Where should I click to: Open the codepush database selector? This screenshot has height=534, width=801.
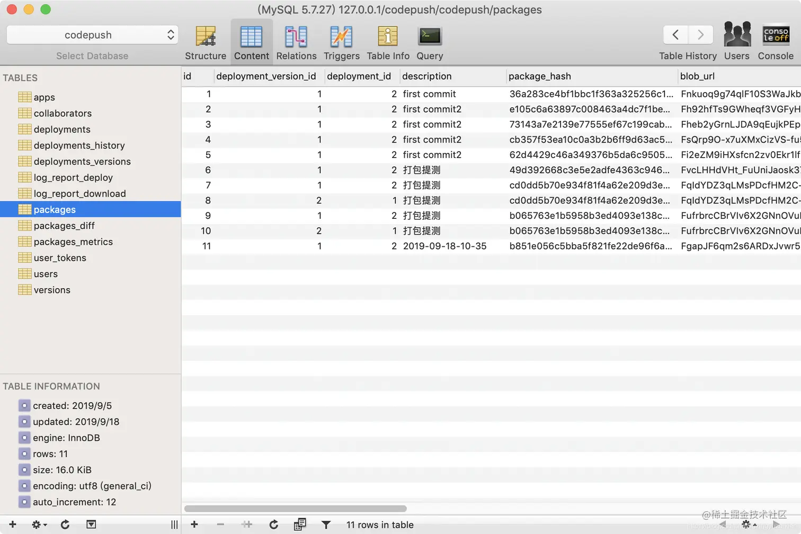coord(92,35)
